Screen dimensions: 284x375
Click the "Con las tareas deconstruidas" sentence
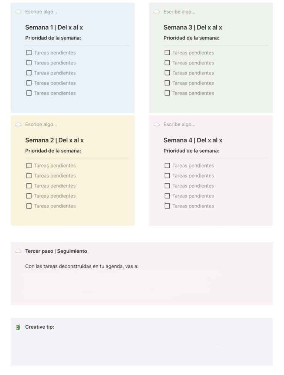pos(82,266)
